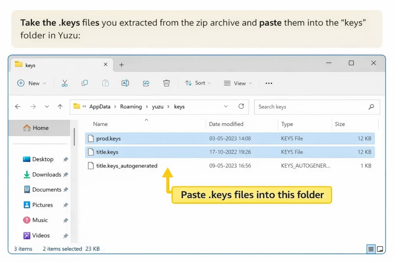Open the Sort dropdown menu

tap(198, 83)
